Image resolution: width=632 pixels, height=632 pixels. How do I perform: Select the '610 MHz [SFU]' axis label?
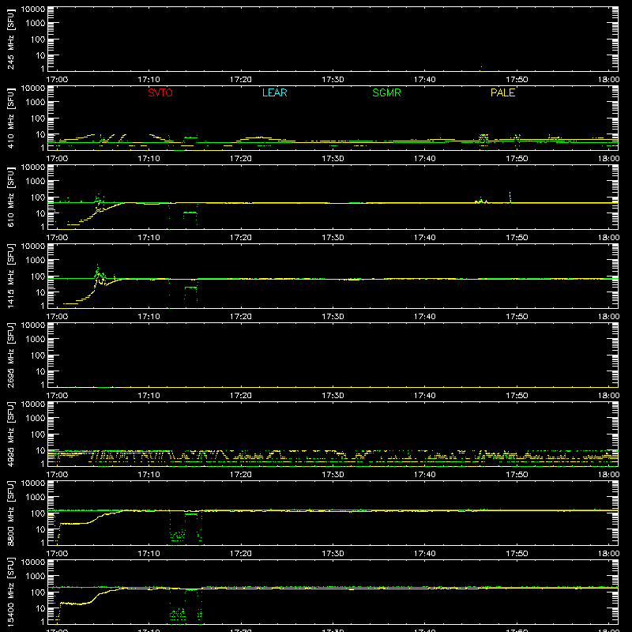[x=10, y=197]
